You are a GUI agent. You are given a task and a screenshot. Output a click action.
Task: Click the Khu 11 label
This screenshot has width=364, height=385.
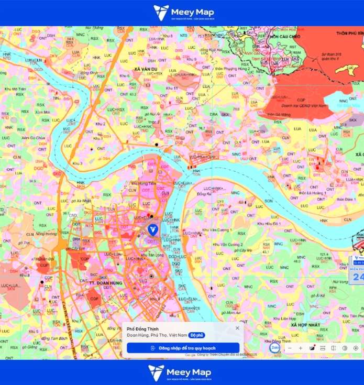(x=172, y=88)
